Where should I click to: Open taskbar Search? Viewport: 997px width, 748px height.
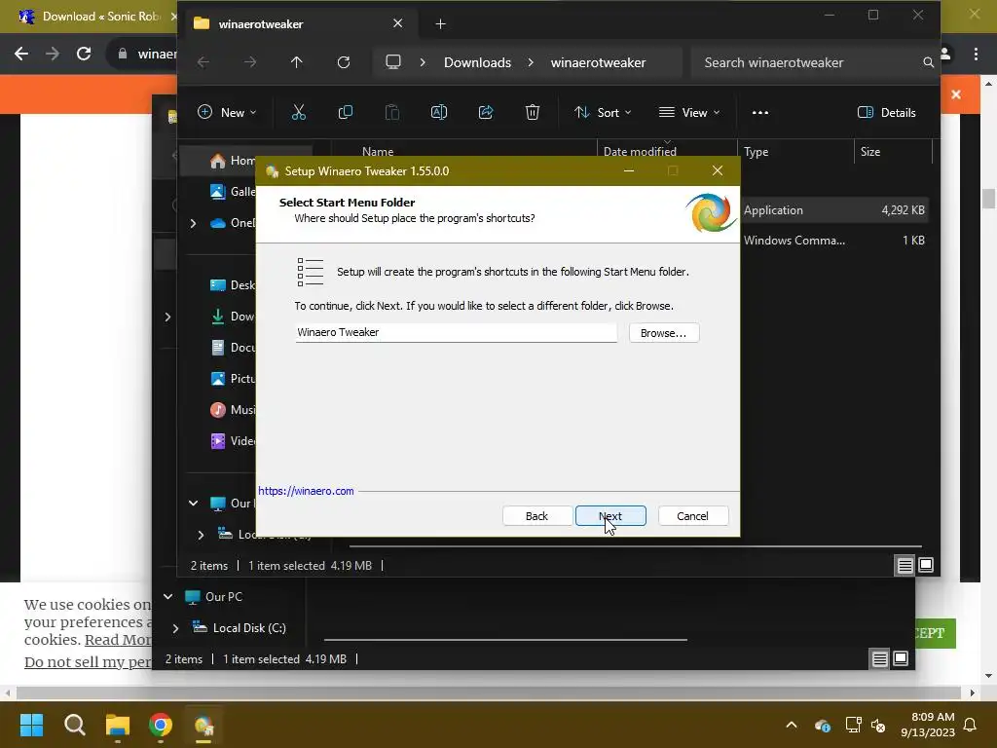[x=74, y=725]
